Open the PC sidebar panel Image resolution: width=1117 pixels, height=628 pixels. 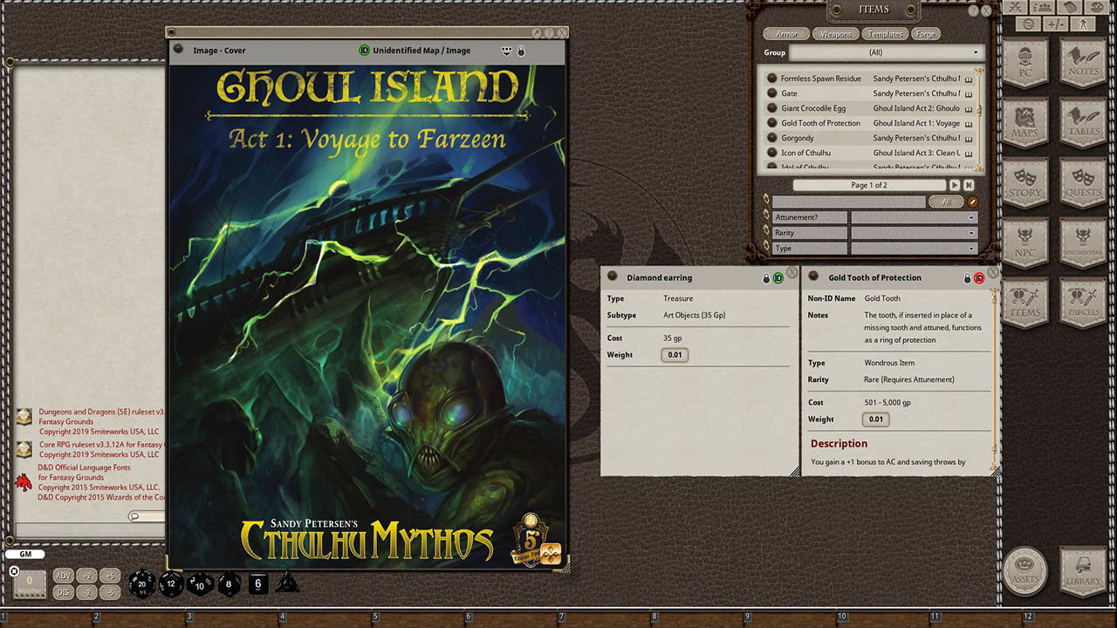pos(1025,64)
